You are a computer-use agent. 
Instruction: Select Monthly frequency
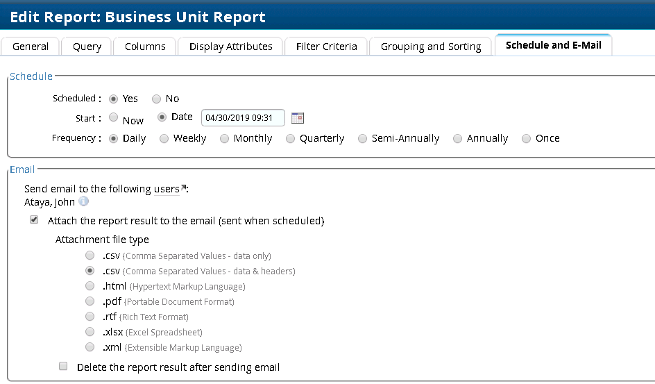225,138
